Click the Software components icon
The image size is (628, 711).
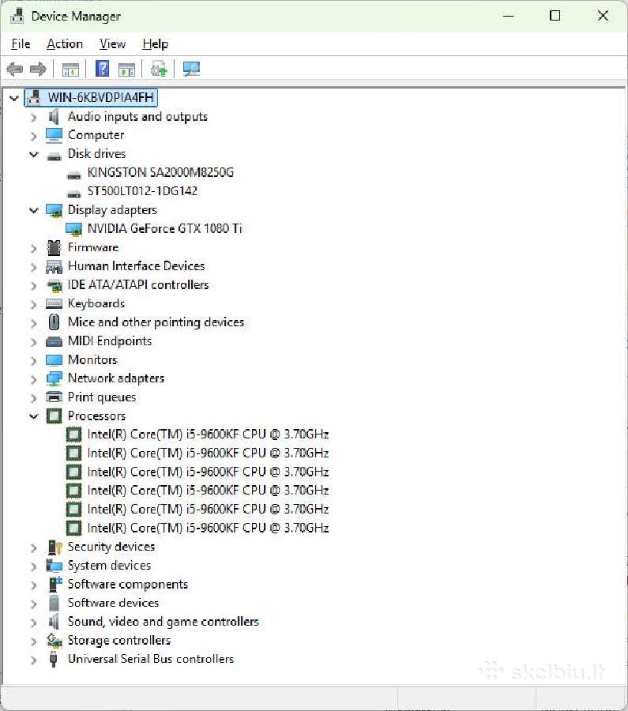pos(55,584)
